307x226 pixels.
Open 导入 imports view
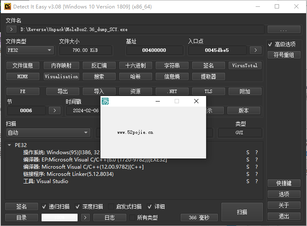coord(99,91)
